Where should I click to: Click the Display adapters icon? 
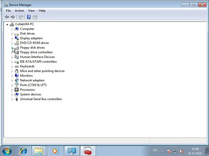pos(17,38)
